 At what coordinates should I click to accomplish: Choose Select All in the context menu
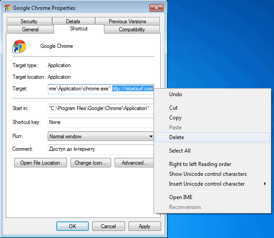click(212, 151)
